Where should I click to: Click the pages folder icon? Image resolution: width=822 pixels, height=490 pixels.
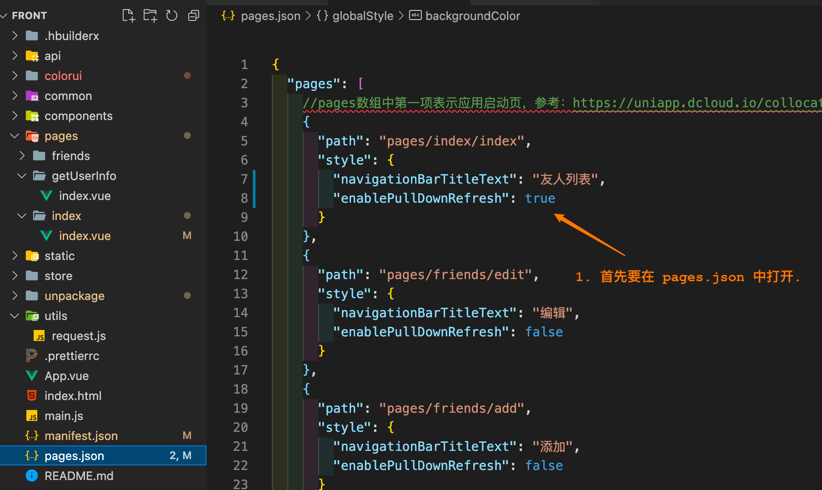(x=32, y=136)
